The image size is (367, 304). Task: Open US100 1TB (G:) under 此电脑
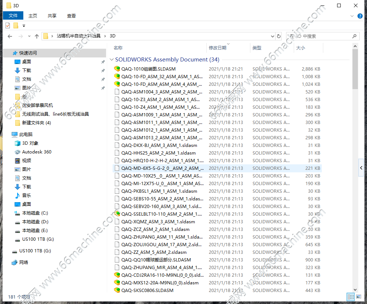point(38,239)
